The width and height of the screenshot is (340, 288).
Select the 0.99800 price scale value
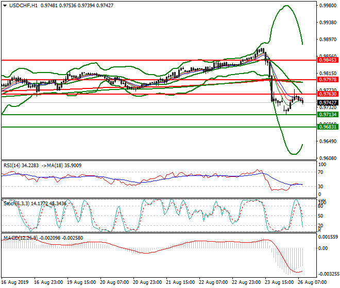pyautogui.click(x=328, y=6)
